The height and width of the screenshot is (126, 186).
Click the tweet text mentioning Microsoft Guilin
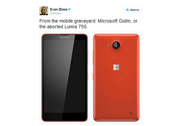(88, 24)
